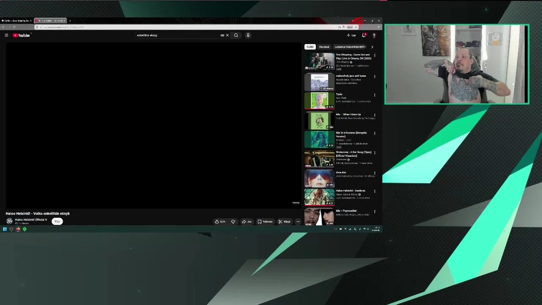The width and height of the screenshot is (542, 305).
Task: Open När är vi framme thumbnail
Action: click(x=319, y=139)
